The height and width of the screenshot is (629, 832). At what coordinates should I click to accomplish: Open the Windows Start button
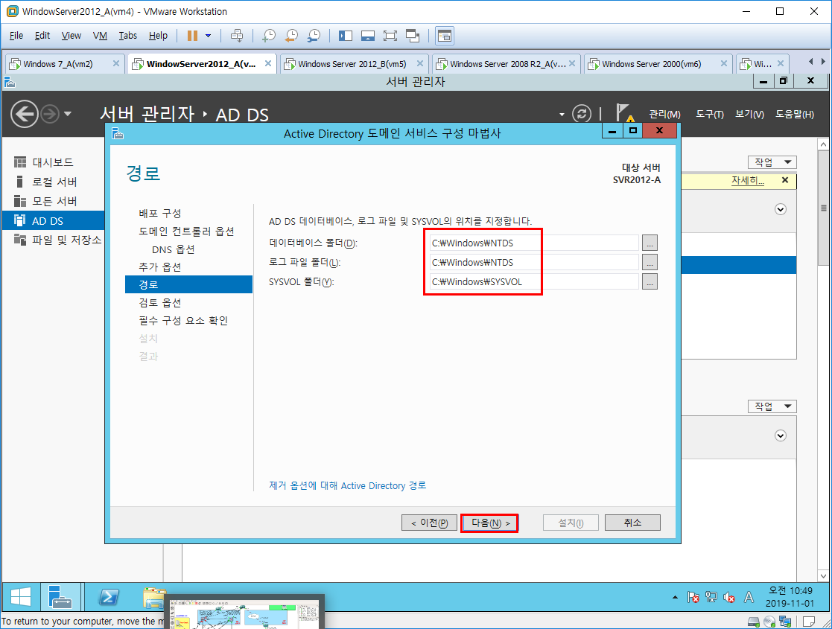(21, 597)
